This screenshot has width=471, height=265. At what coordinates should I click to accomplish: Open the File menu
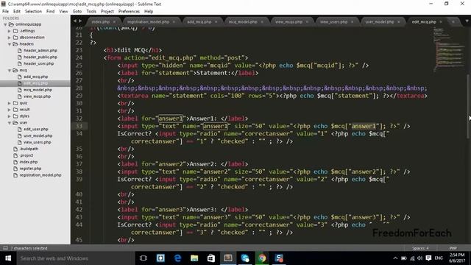point(5,12)
